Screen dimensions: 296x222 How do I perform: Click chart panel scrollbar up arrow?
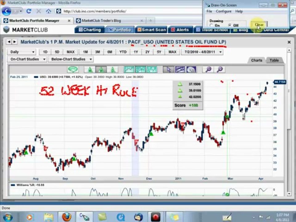click(x=289, y=50)
